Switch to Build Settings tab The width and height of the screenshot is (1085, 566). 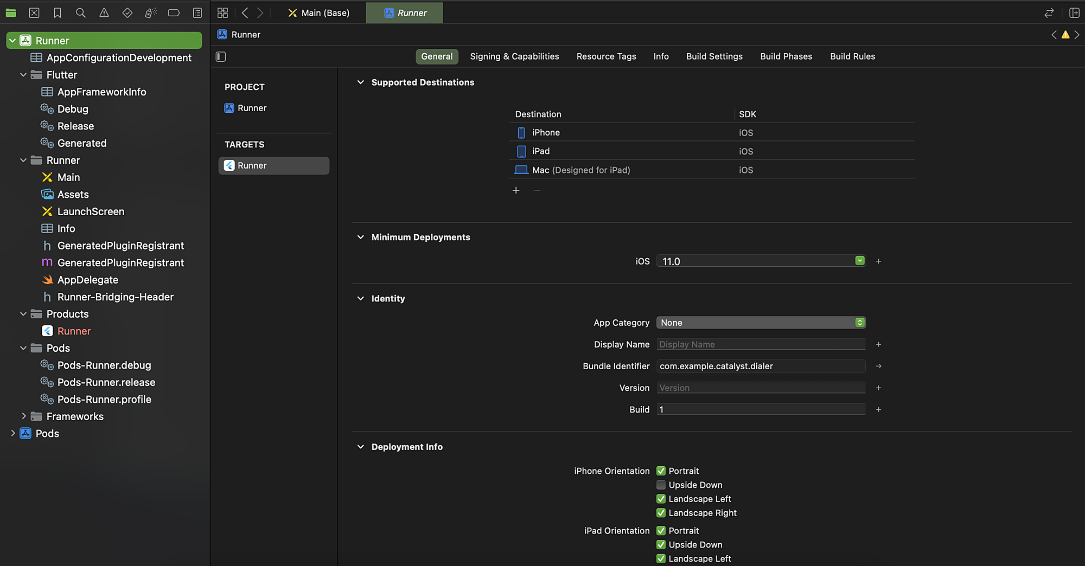[714, 56]
